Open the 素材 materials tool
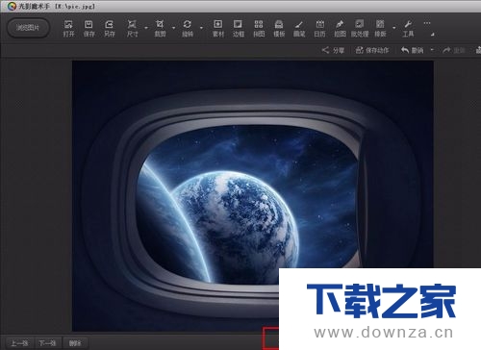This screenshot has width=481, height=350. pyautogui.click(x=218, y=29)
